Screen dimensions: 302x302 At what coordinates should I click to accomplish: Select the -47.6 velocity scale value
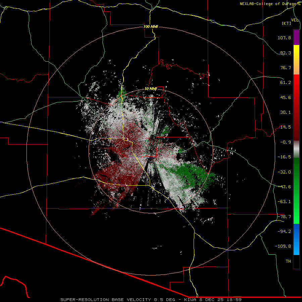[284, 187]
